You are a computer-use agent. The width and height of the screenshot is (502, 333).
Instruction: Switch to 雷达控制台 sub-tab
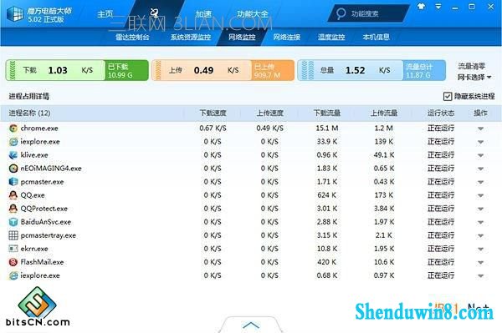coord(132,37)
